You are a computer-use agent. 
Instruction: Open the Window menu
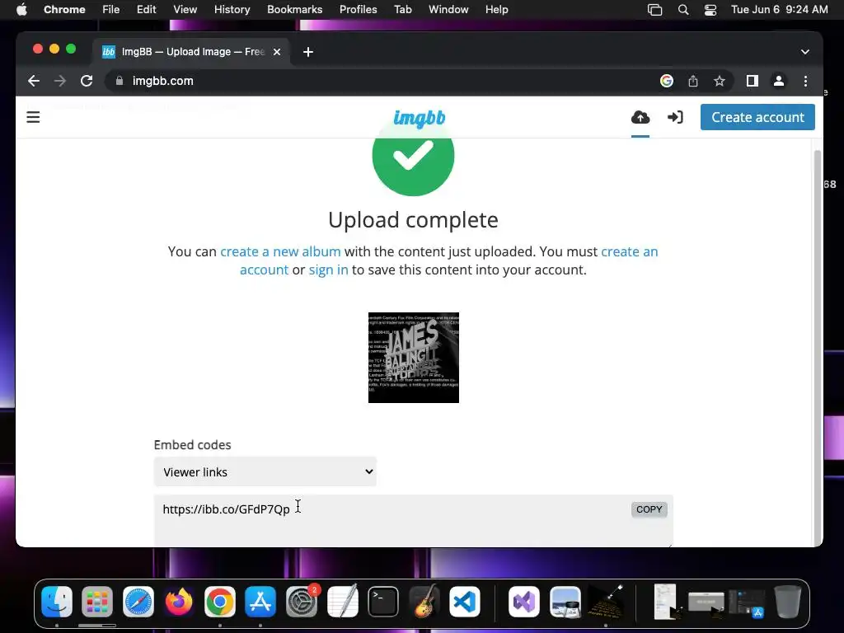pyautogui.click(x=448, y=9)
